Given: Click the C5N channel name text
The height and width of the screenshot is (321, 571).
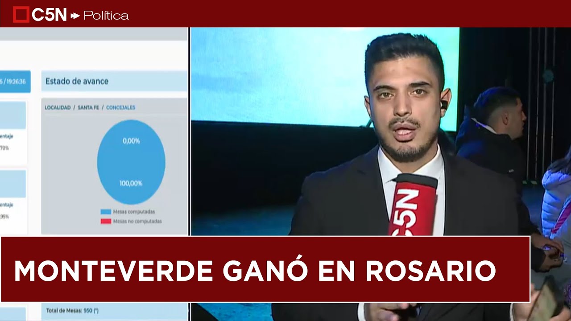Looking at the screenshot, I should pyautogui.click(x=49, y=15).
